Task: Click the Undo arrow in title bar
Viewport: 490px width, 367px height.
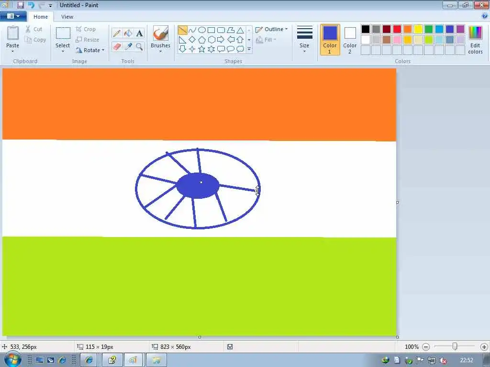Action: (x=31, y=5)
